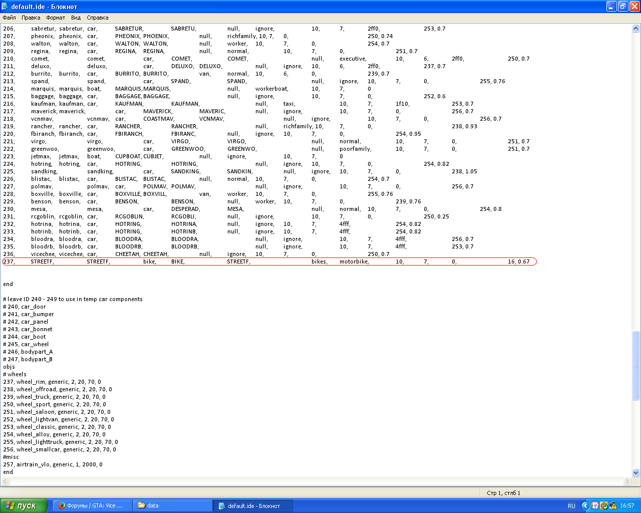Minimize the Notepad window

612,7
